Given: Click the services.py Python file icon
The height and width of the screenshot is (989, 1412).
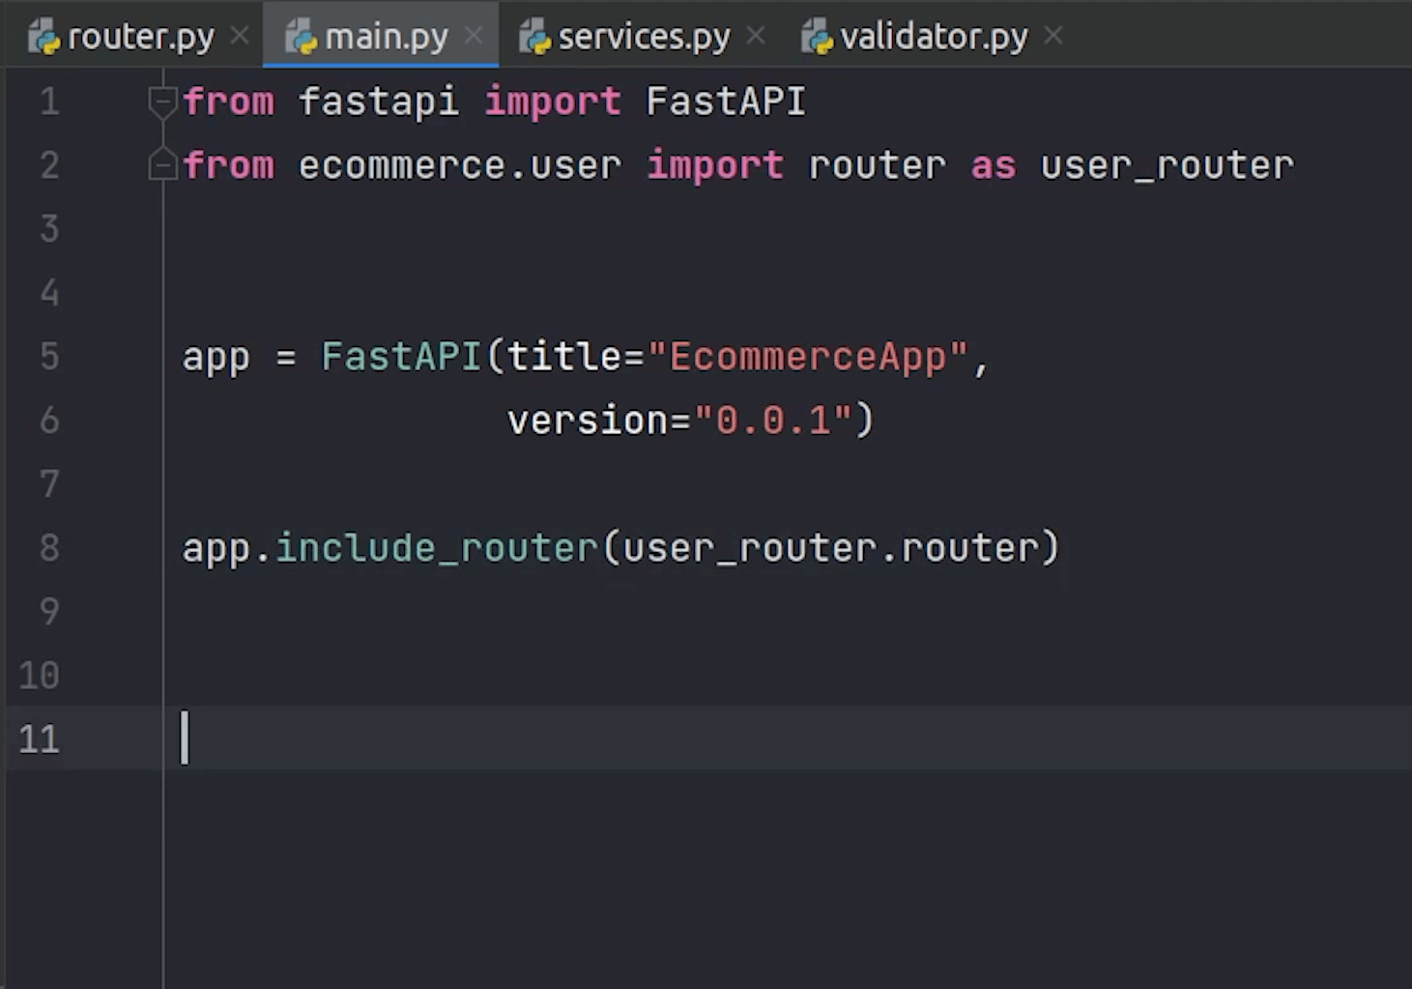Looking at the screenshot, I should (534, 37).
